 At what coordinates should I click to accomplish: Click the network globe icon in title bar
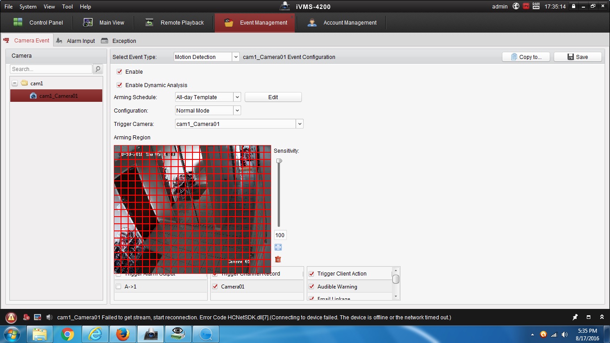coord(516,6)
